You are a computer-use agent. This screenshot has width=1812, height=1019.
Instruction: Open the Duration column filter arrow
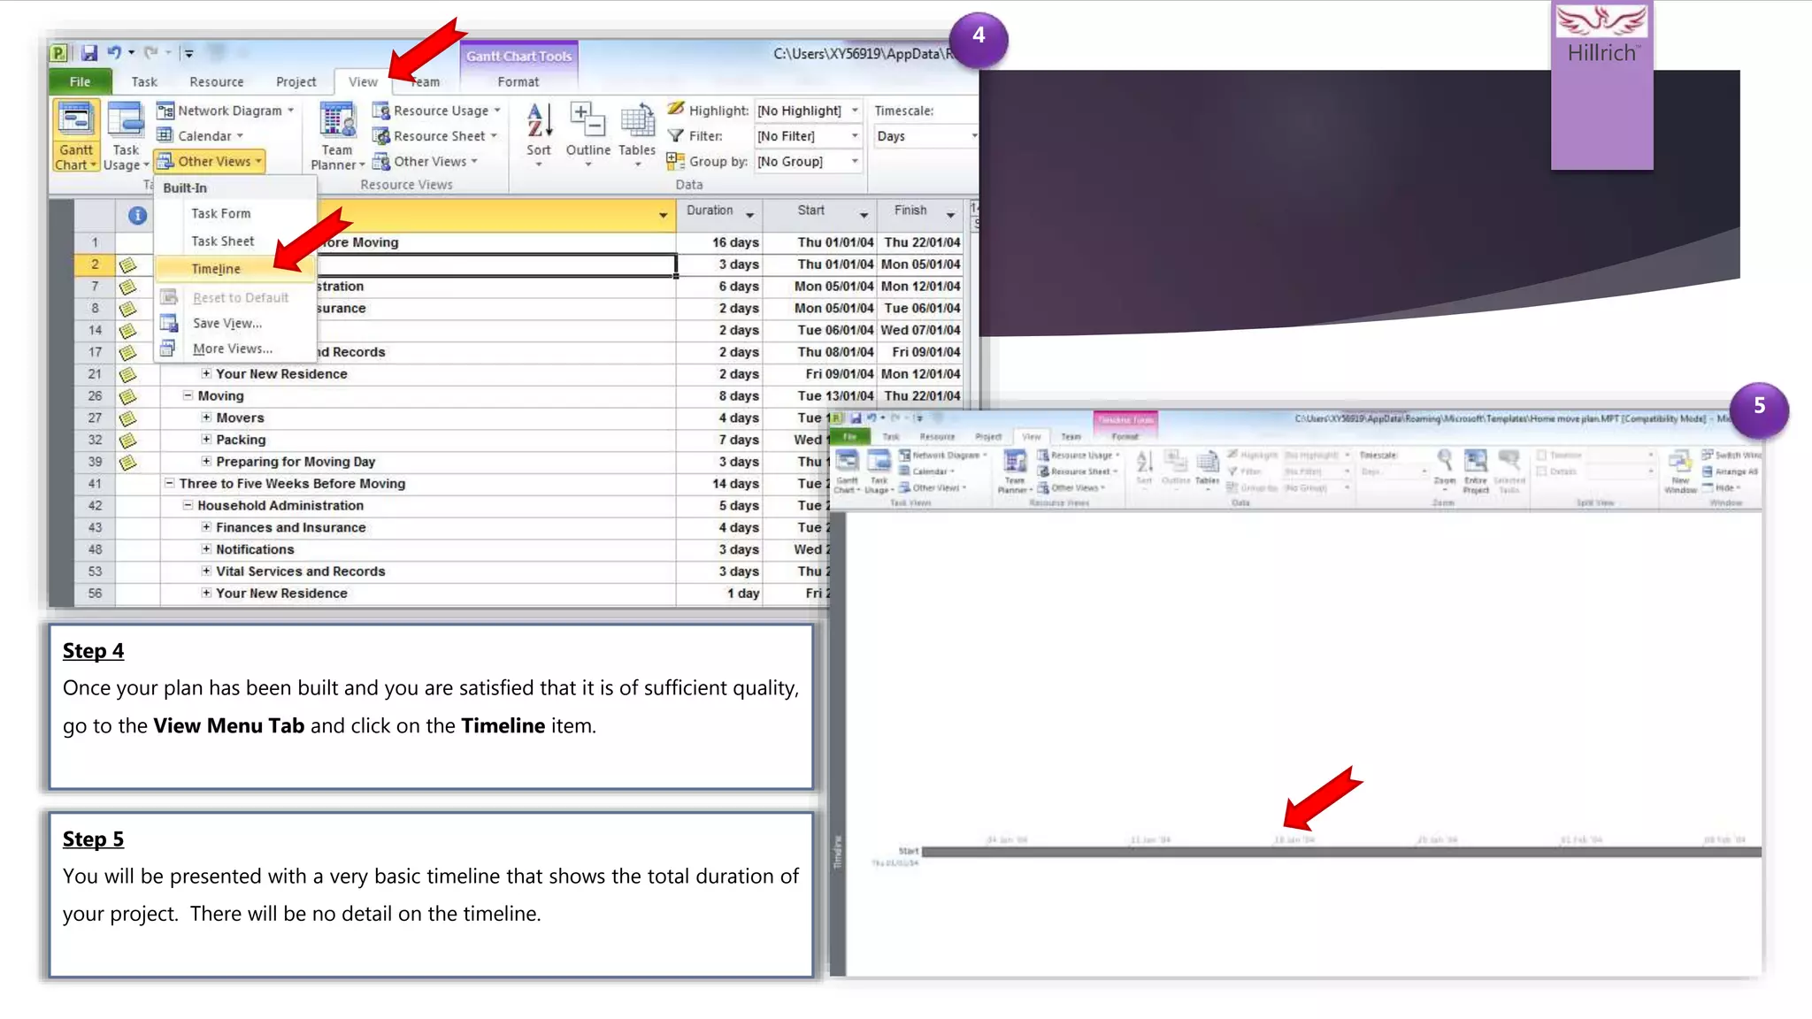749,215
